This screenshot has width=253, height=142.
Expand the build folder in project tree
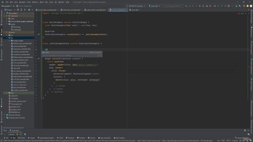7,32
